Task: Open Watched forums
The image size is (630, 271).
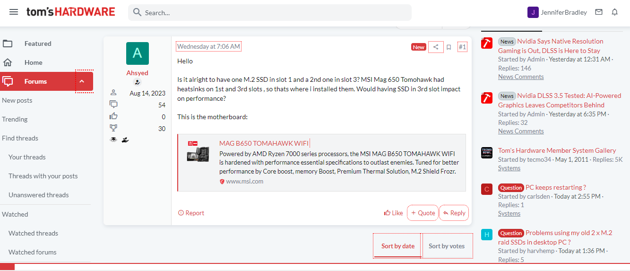Action: 32,252
